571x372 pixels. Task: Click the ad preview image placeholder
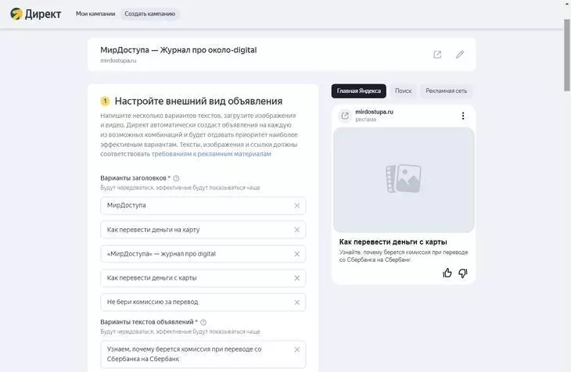point(403,180)
